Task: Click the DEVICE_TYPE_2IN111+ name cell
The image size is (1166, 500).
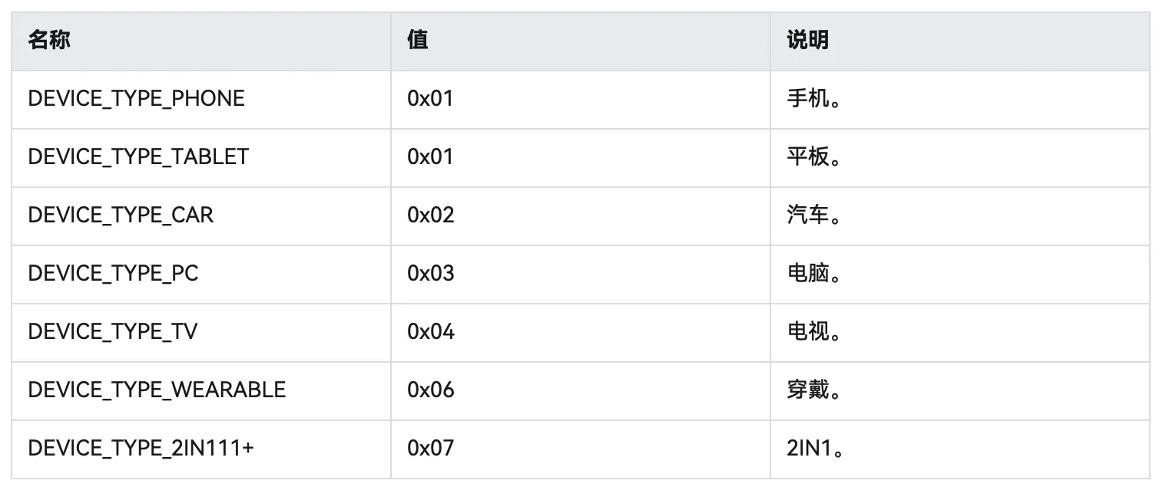Action: coord(141,449)
